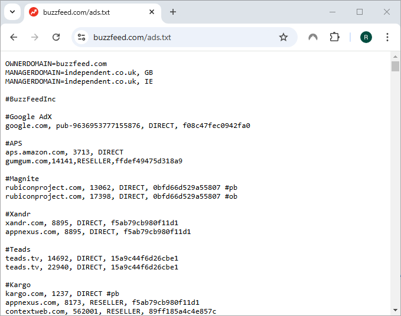Click the google.com pub-9636953777155876 line

click(x=128, y=126)
